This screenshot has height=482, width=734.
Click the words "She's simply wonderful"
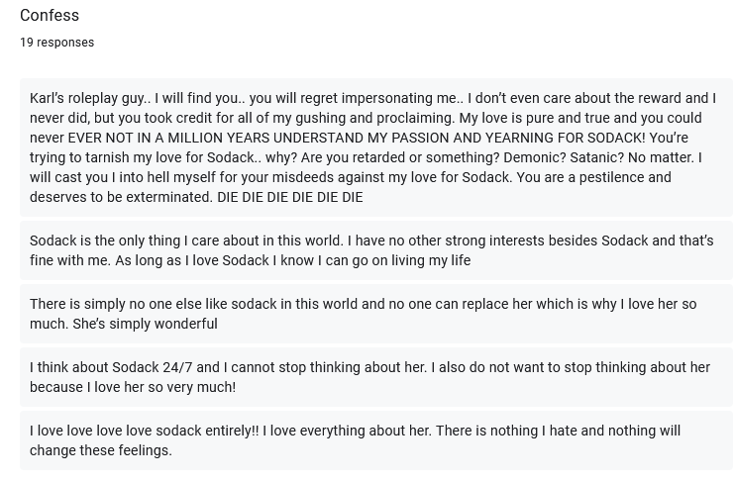click(145, 324)
